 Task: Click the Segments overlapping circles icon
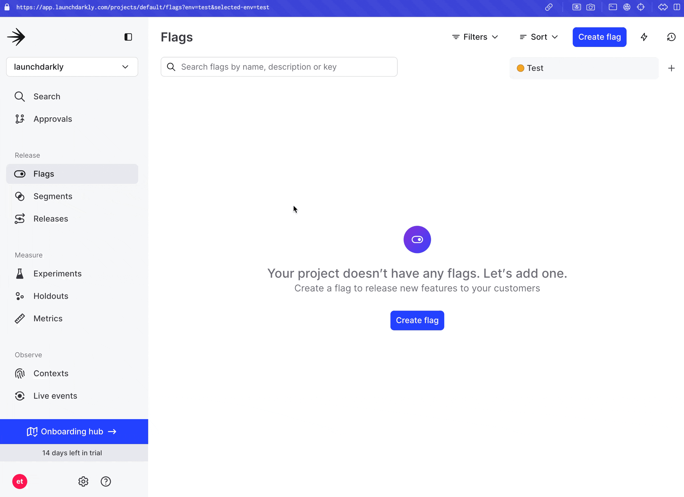pos(20,196)
